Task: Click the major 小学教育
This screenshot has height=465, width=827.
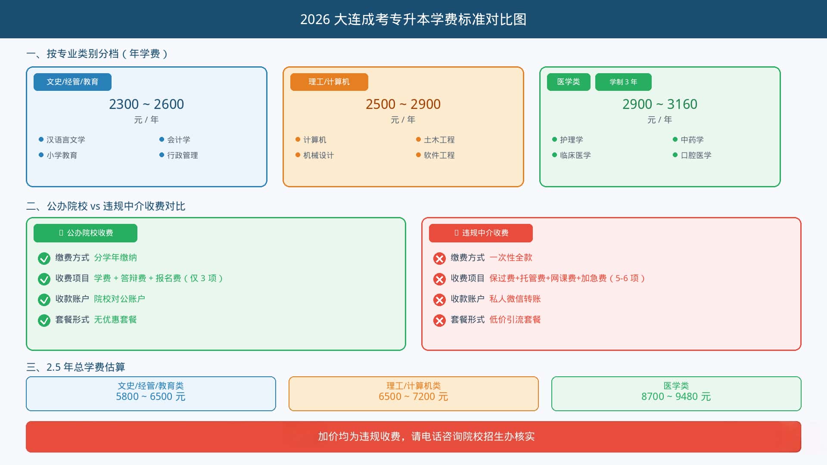Action: click(62, 155)
